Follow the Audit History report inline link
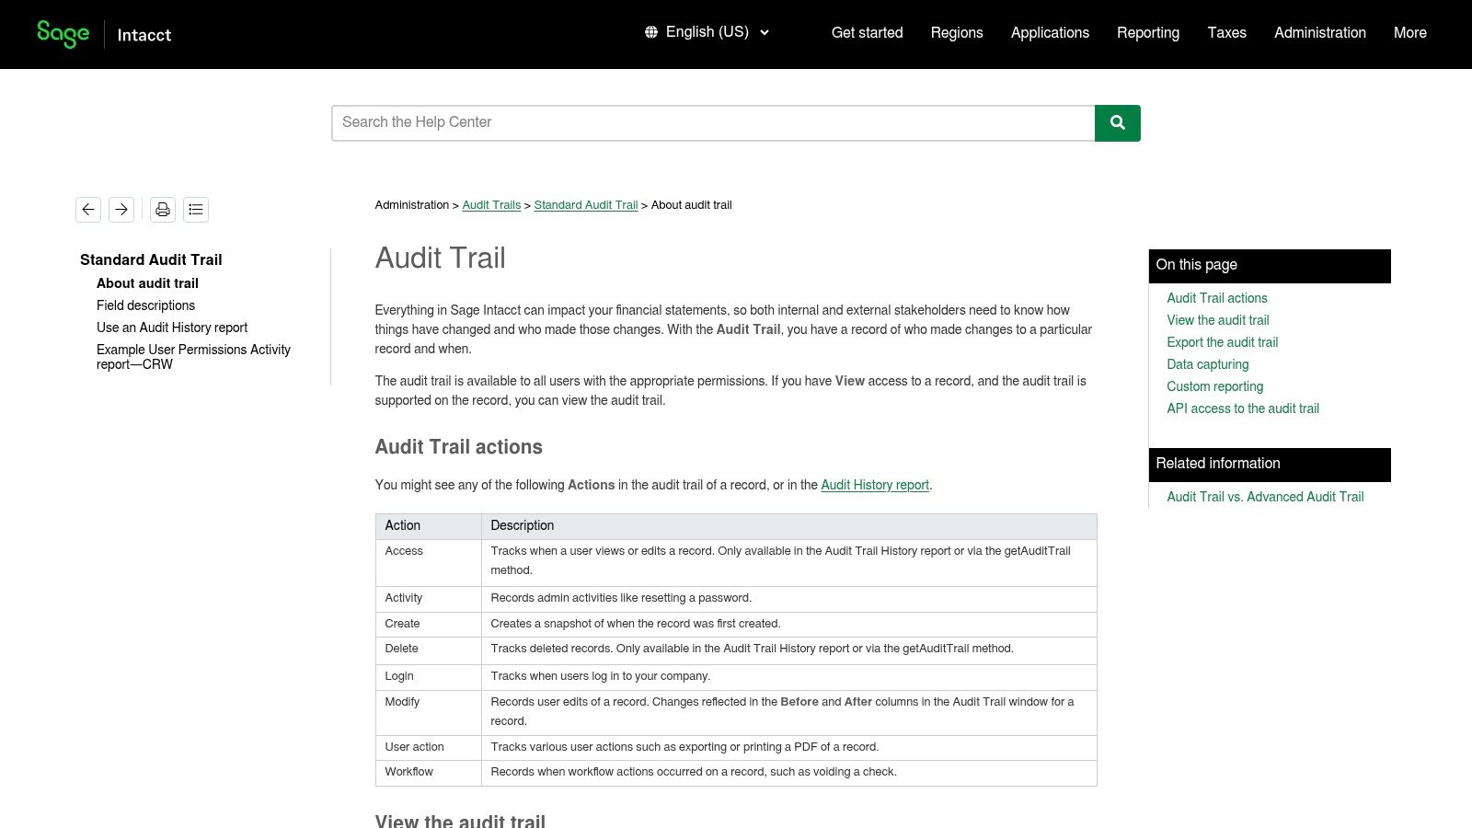The width and height of the screenshot is (1472, 828). click(875, 485)
